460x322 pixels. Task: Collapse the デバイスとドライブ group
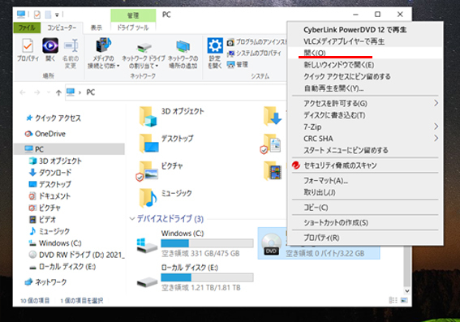[132, 219]
